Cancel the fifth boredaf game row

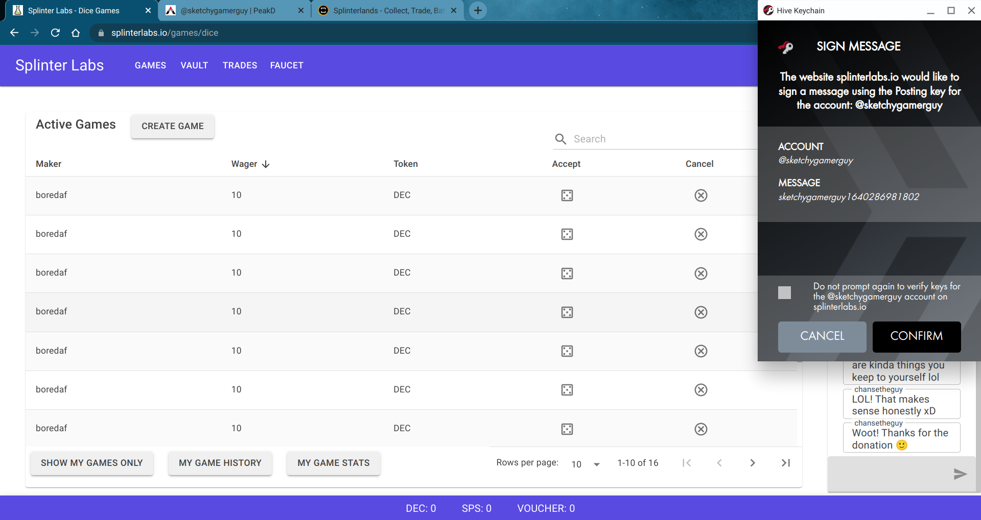pyautogui.click(x=700, y=351)
